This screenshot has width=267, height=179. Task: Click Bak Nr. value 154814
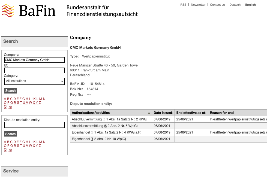pos(92,89)
